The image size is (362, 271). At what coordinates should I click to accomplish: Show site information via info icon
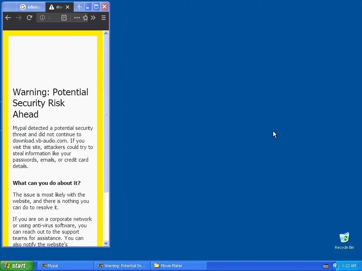pyautogui.click(x=42, y=18)
